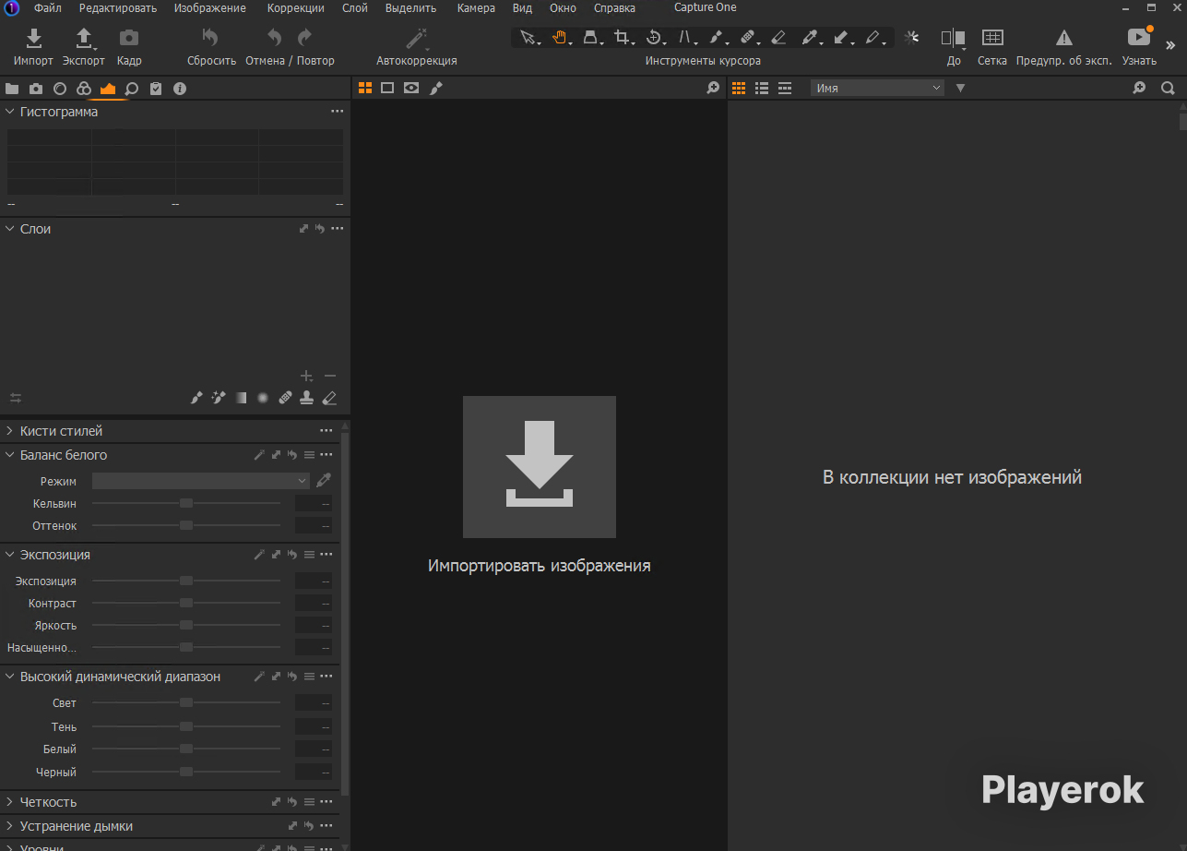
Task: Toggle the Grid (Сетка) overlay
Action: tap(992, 38)
